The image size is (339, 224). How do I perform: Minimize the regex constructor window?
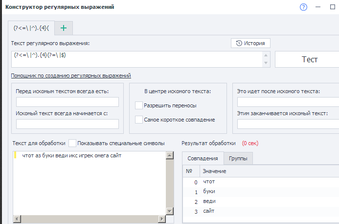[x=318, y=7]
